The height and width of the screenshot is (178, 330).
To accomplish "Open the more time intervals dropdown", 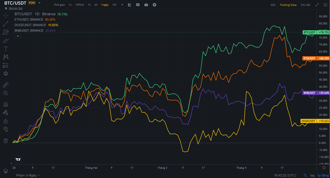I will click(x=121, y=5).
